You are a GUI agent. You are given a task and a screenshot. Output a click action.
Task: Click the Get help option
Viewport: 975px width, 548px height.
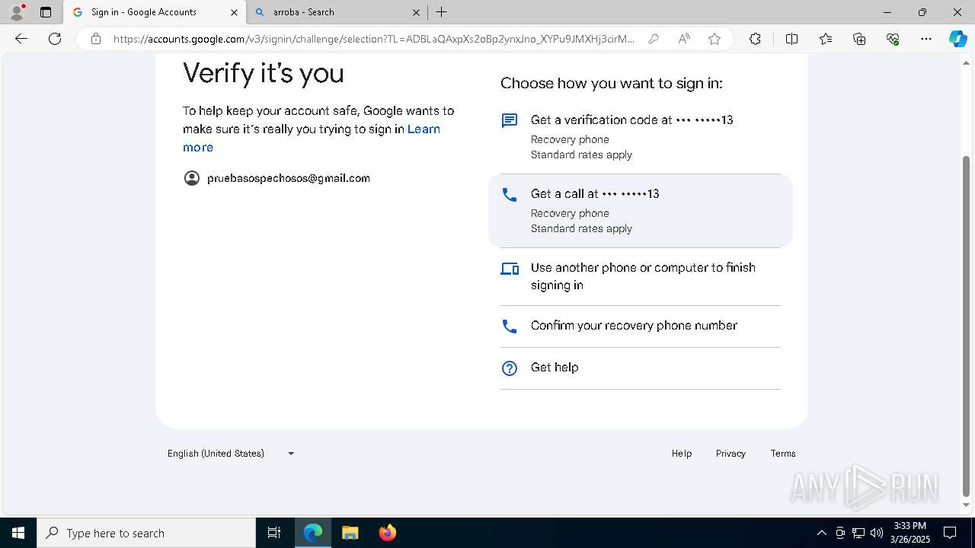tap(640, 368)
